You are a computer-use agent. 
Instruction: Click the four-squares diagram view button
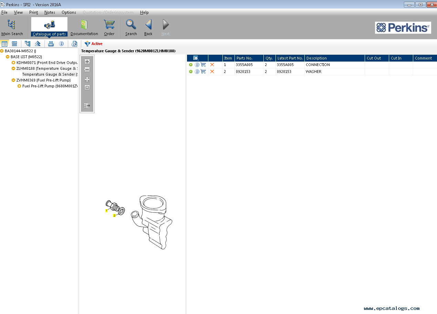(87, 79)
